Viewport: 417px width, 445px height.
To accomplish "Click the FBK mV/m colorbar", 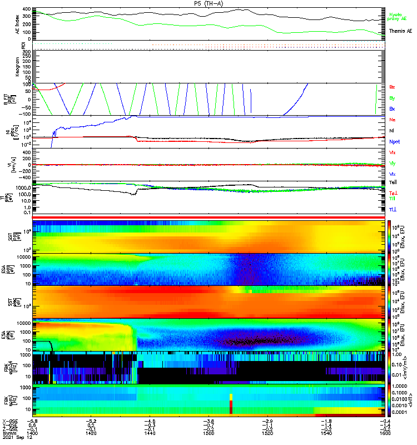I will (389, 368).
